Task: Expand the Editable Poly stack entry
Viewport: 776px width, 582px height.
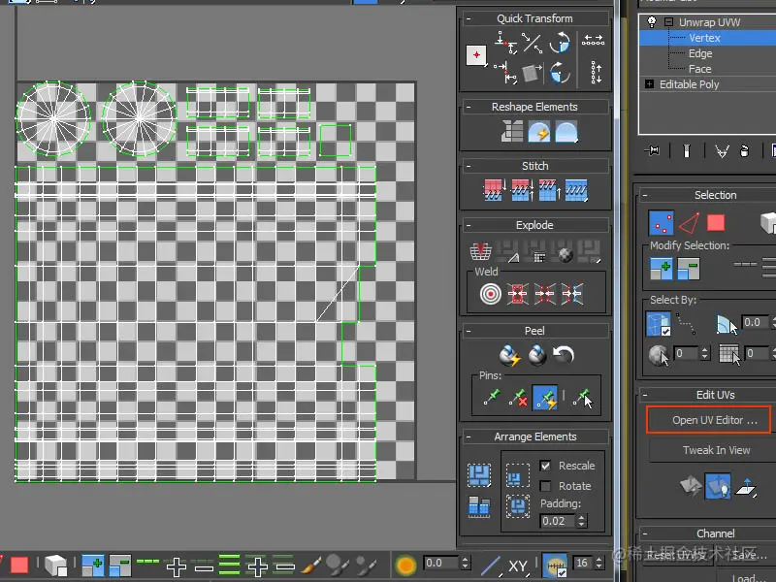Action: 649,84
